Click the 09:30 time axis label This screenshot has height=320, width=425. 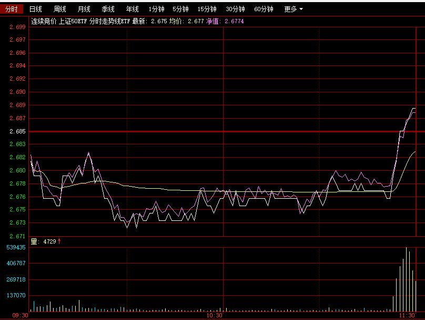20,315
